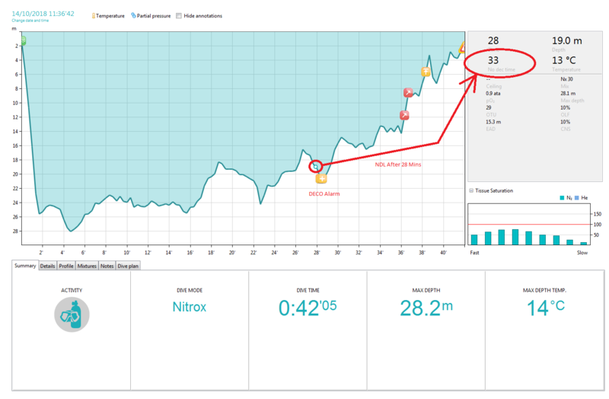Click the red ascent warning marker near 8 m

(x=408, y=92)
